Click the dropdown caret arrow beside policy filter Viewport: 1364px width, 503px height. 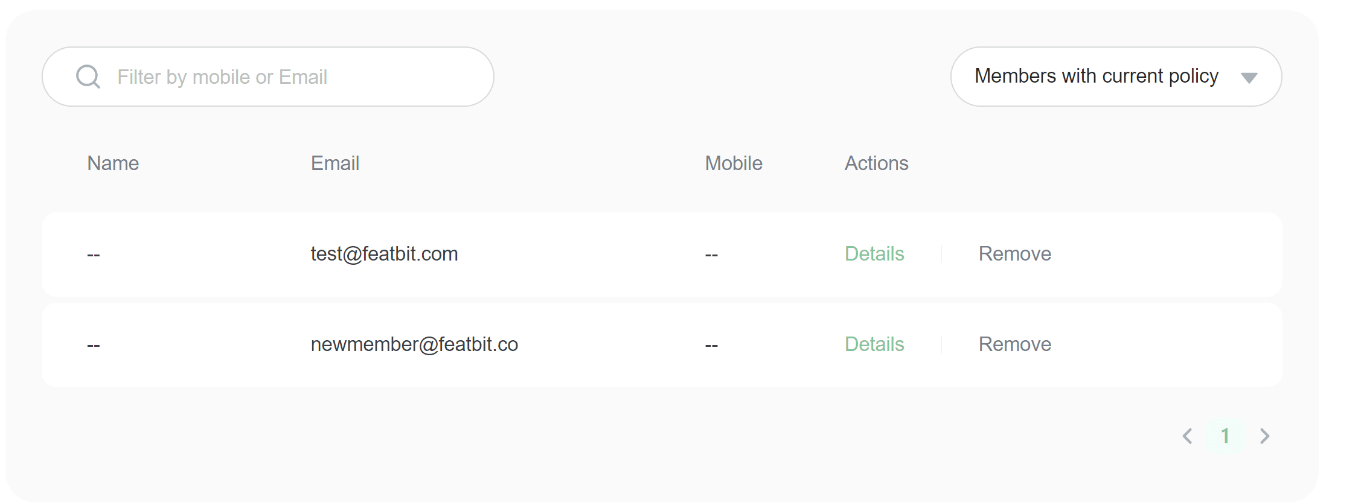[1249, 78]
